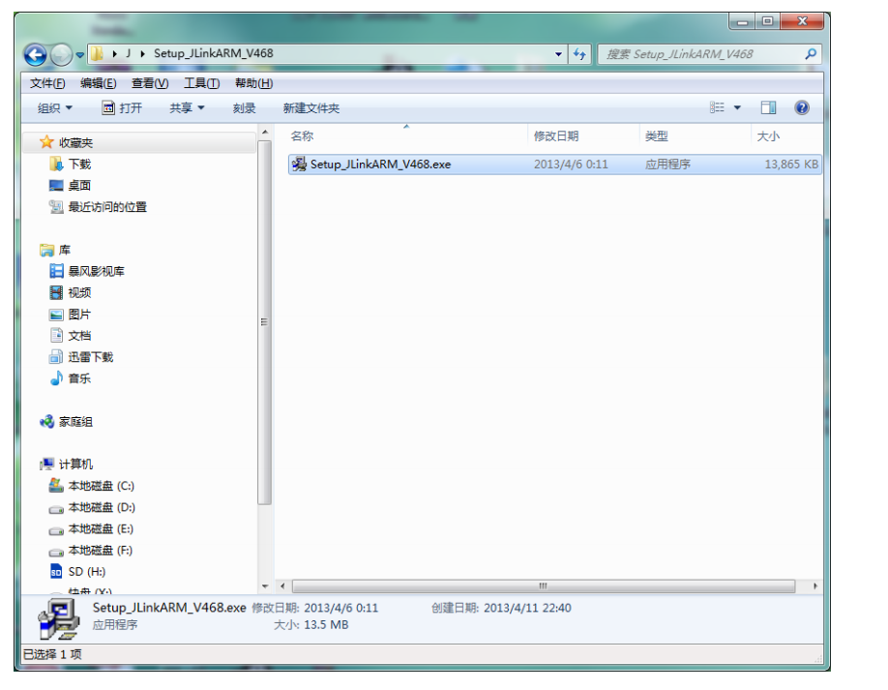Expand arrow after J in breadcrumb

(x=143, y=54)
